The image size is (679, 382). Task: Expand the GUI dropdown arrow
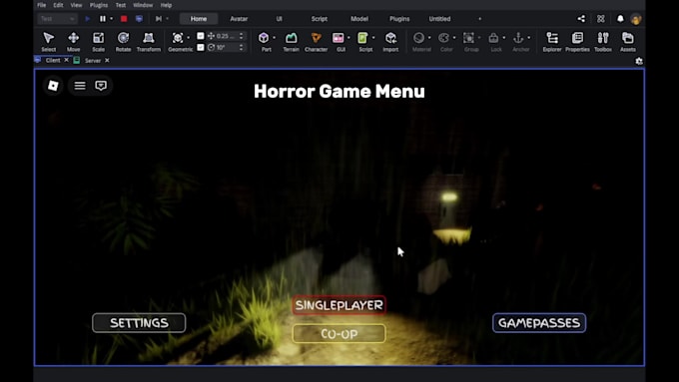(x=348, y=38)
